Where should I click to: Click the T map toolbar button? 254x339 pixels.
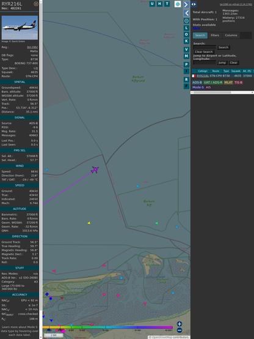(x=167, y=4)
